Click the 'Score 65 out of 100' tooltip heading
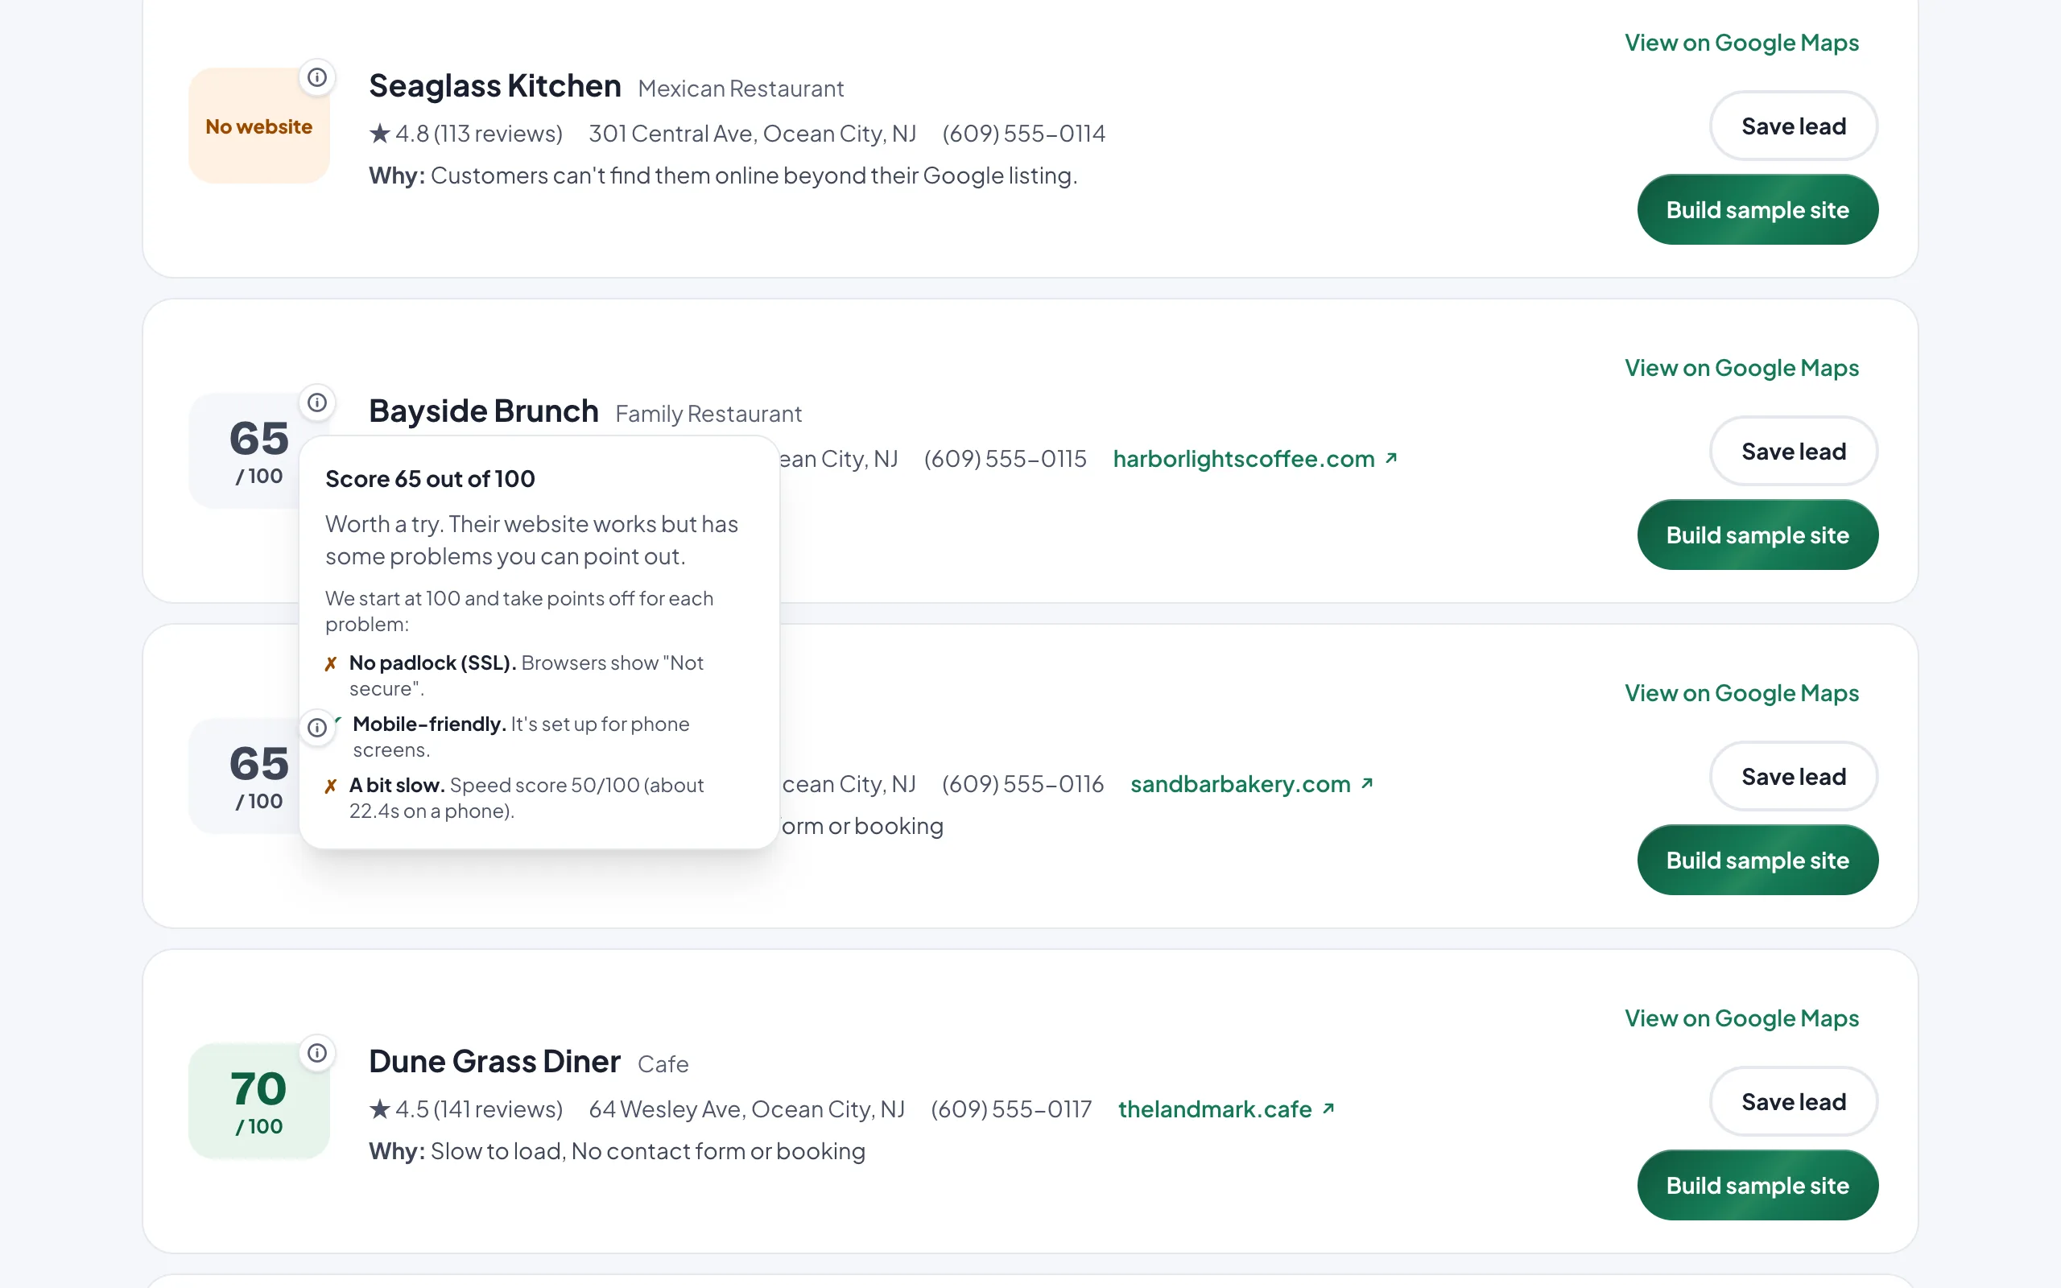The image size is (2061, 1288). click(x=430, y=479)
